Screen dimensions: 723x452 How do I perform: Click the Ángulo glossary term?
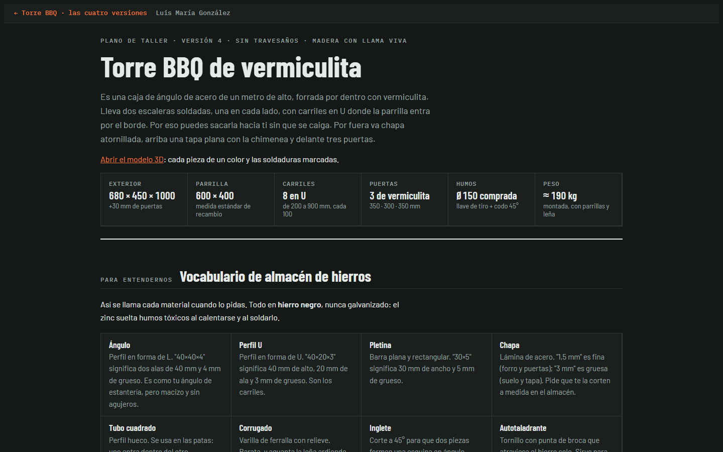[119, 345]
